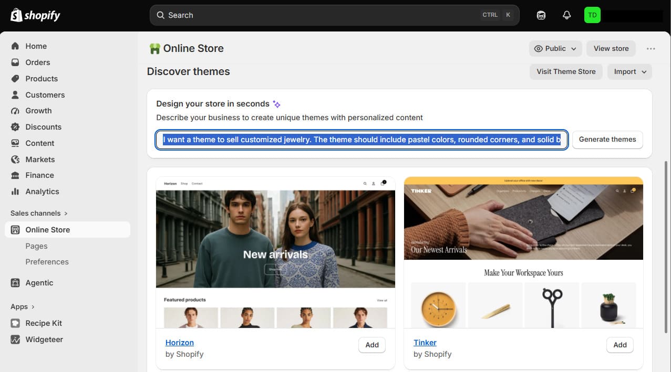Open Pages under Online Store
Viewport: 671px width, 372px height.
pyautogui.click(x=36, y=246)
